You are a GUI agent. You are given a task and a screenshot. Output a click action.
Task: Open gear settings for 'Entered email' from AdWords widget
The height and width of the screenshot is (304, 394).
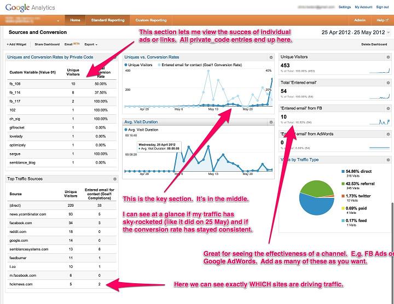388,134
